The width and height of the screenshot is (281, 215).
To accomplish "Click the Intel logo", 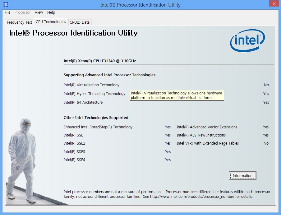I will [x=247, y=41].
